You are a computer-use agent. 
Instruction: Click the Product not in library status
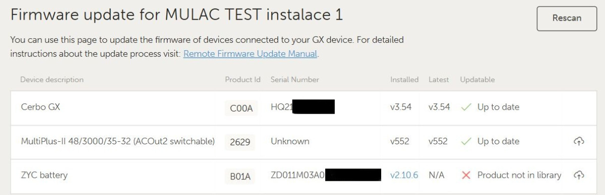519,175
